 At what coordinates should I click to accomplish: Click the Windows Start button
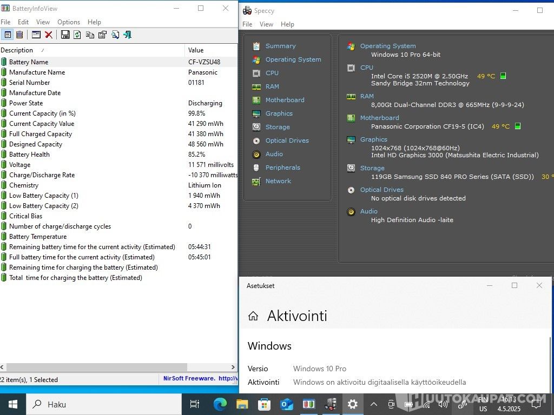click(x=13, y=404)
